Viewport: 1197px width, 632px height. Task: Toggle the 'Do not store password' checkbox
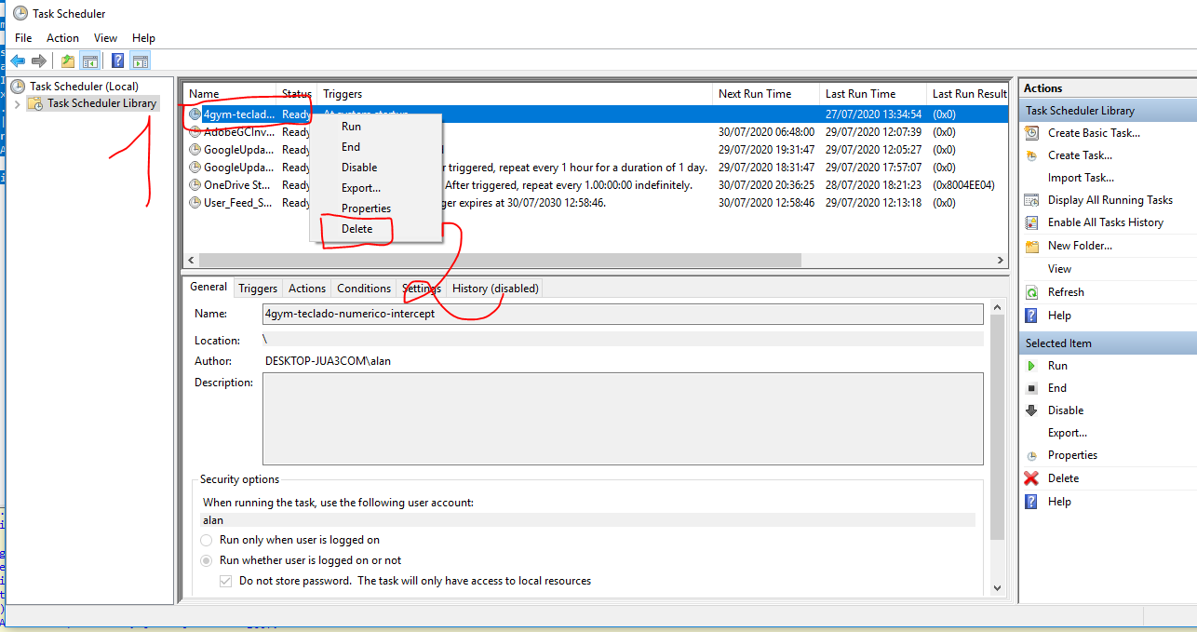coord(225,581)
